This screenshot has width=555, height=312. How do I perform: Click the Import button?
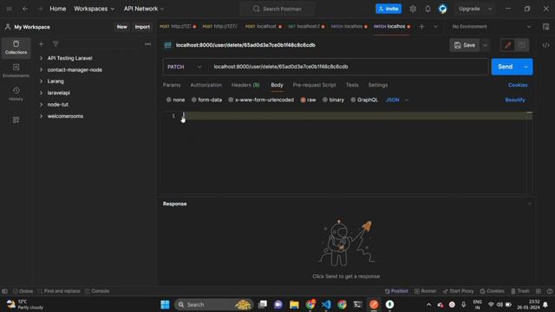(142, 27)
